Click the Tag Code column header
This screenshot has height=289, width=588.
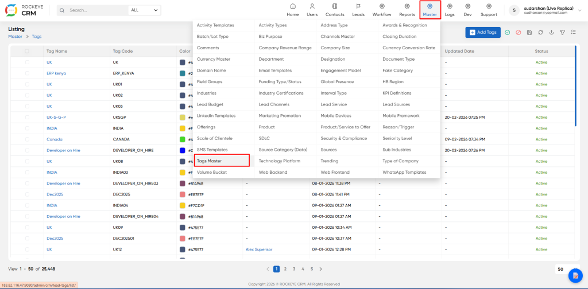[123, 51]
